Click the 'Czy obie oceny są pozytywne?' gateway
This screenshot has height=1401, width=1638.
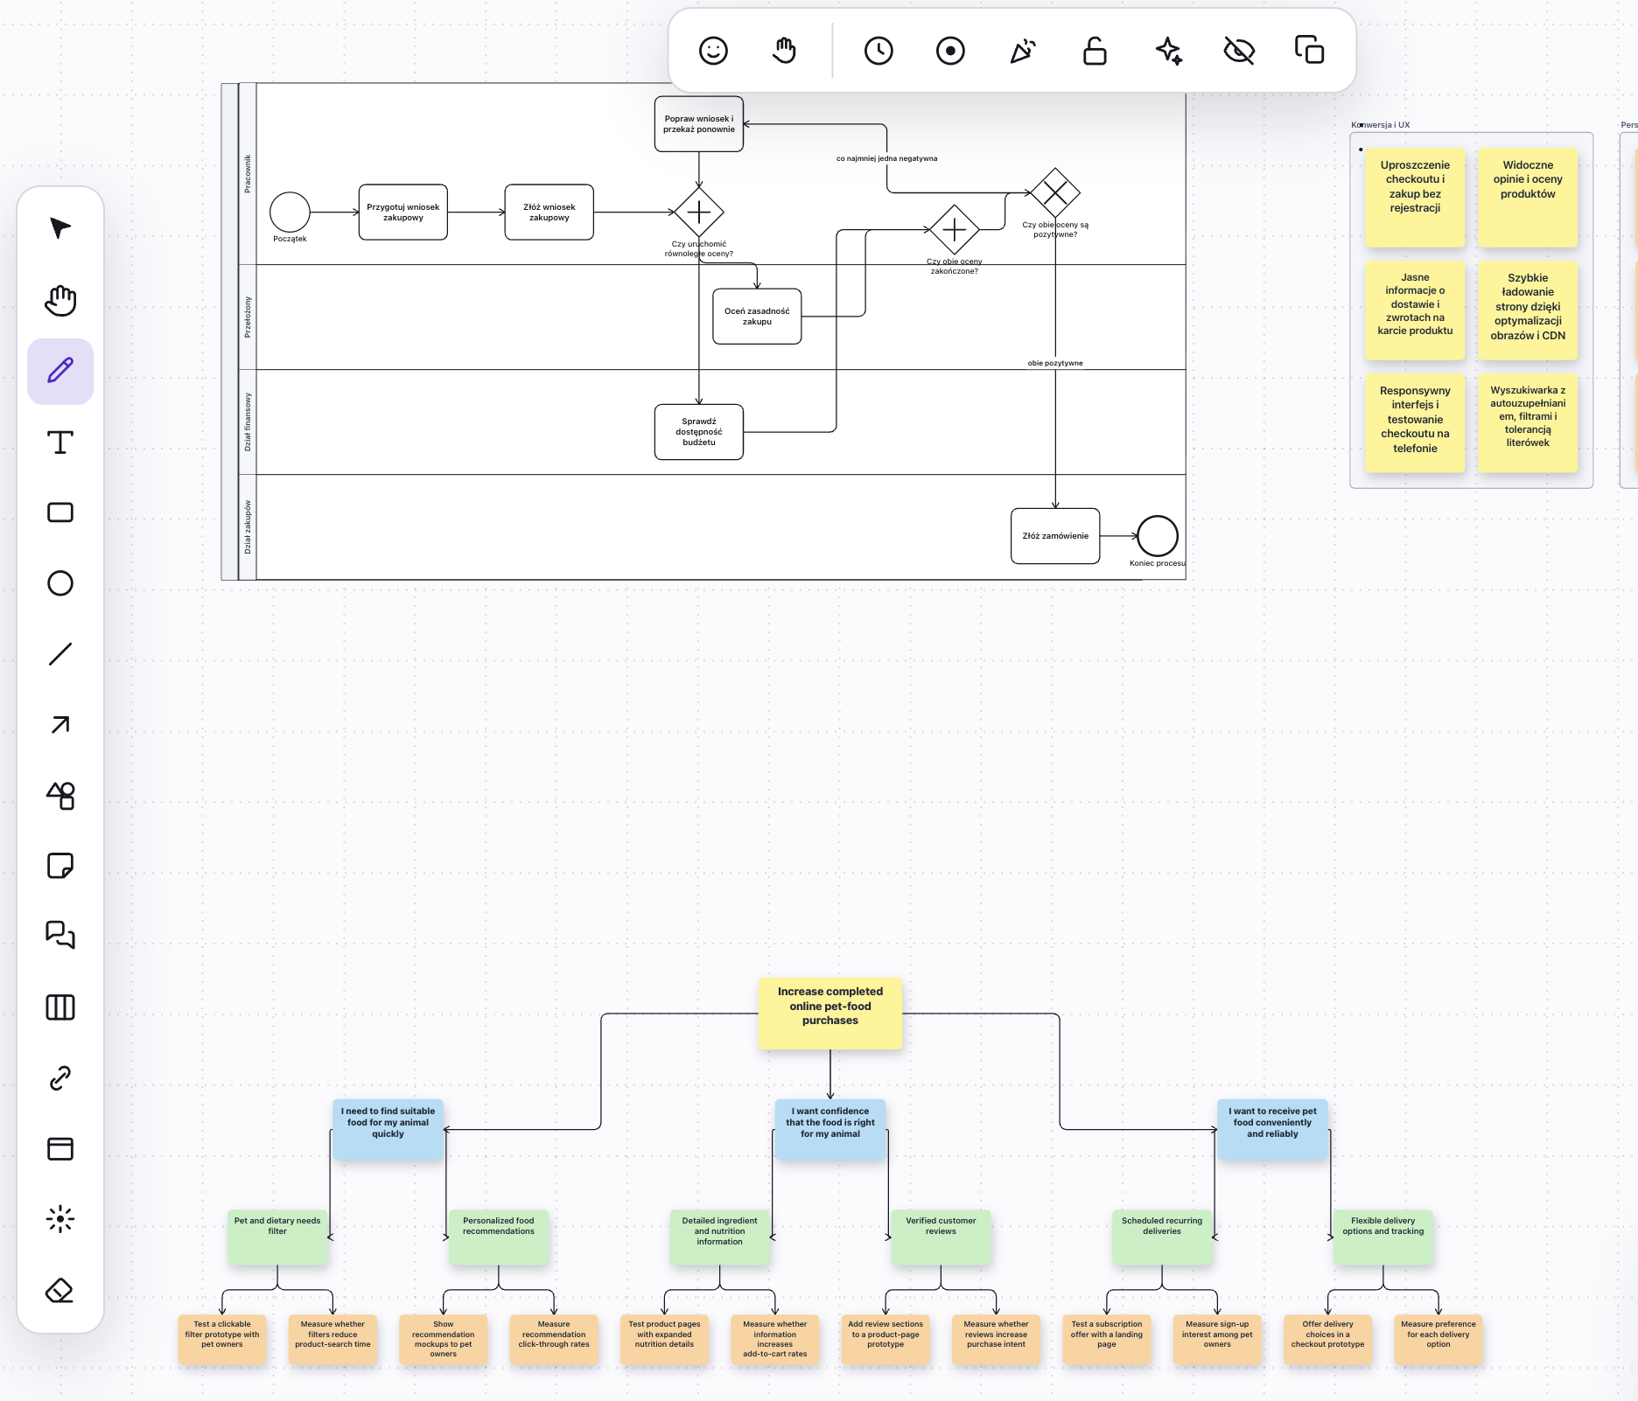(1055, 192)
